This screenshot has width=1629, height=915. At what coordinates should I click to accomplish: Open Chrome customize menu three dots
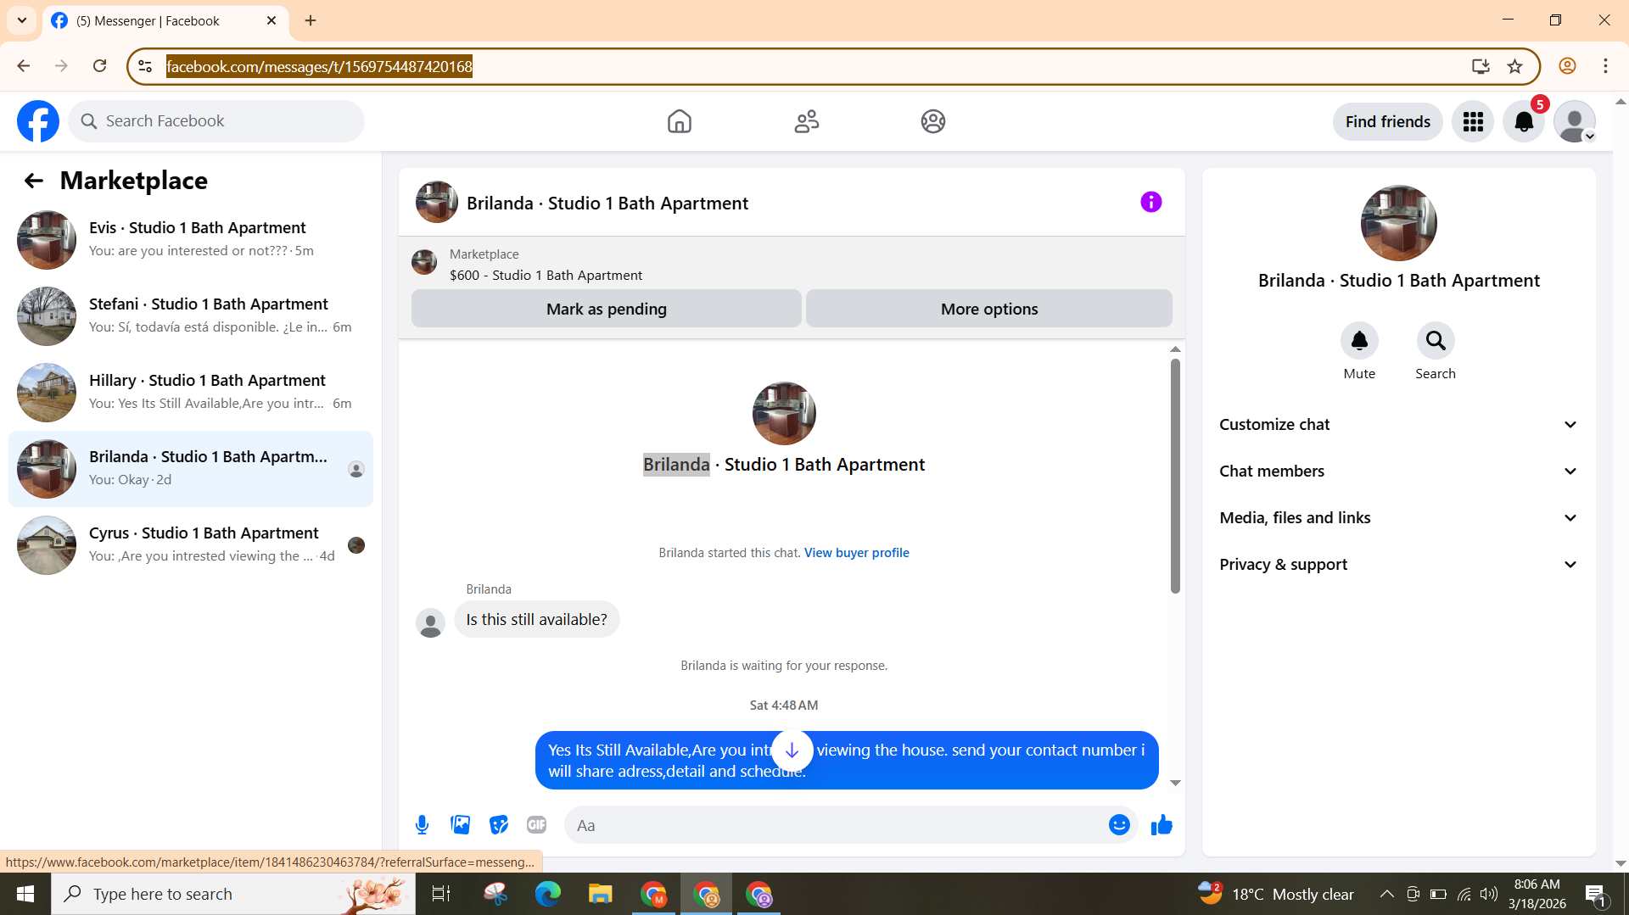pyautogui.click(x=1605, y=66)
